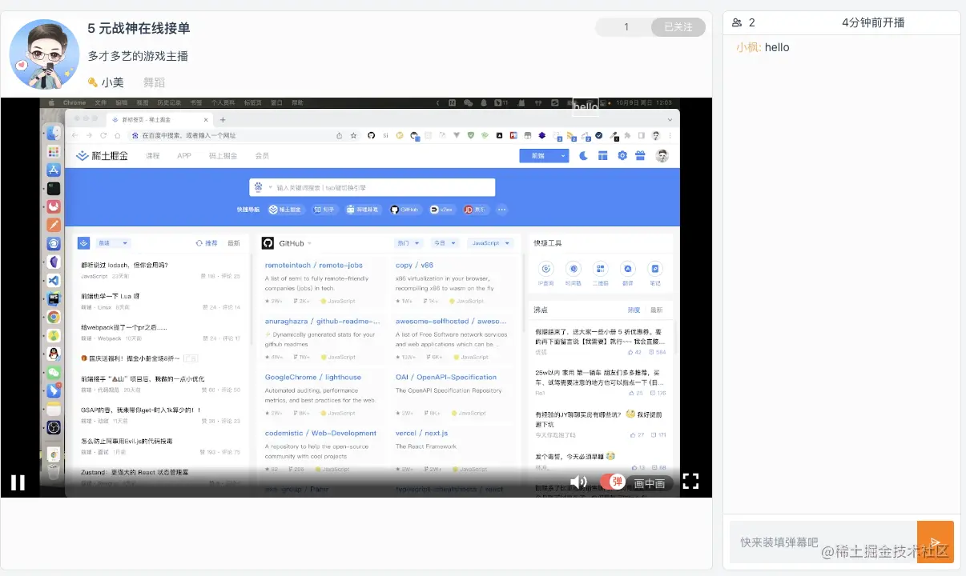Viewport: 966px width, 576px height.
Task: Switch 沸点 list to the 热度 tab
Action: (634, 310)
